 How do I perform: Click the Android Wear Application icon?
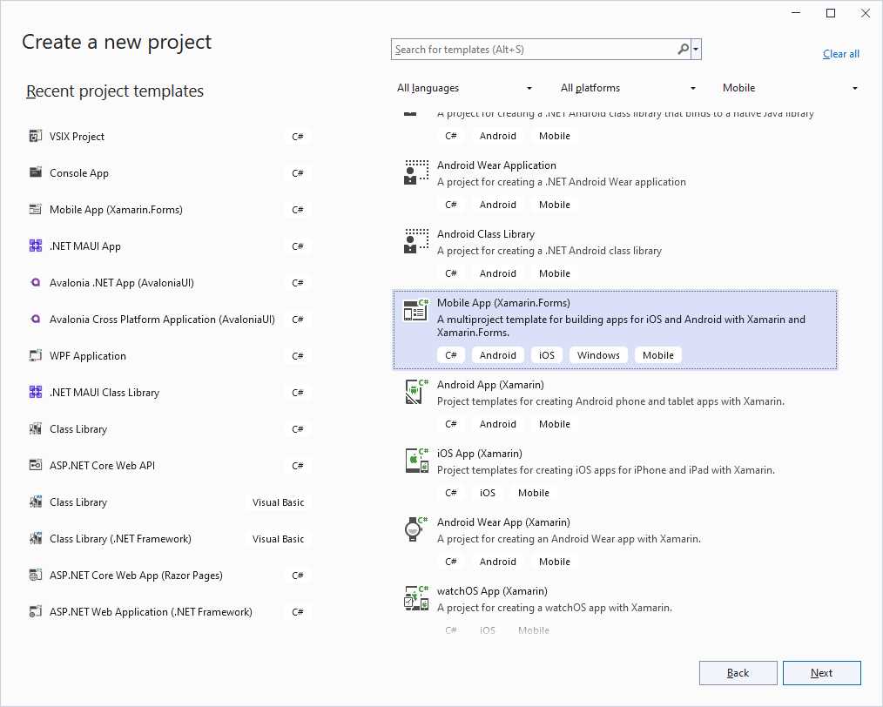tap(415, 172)
